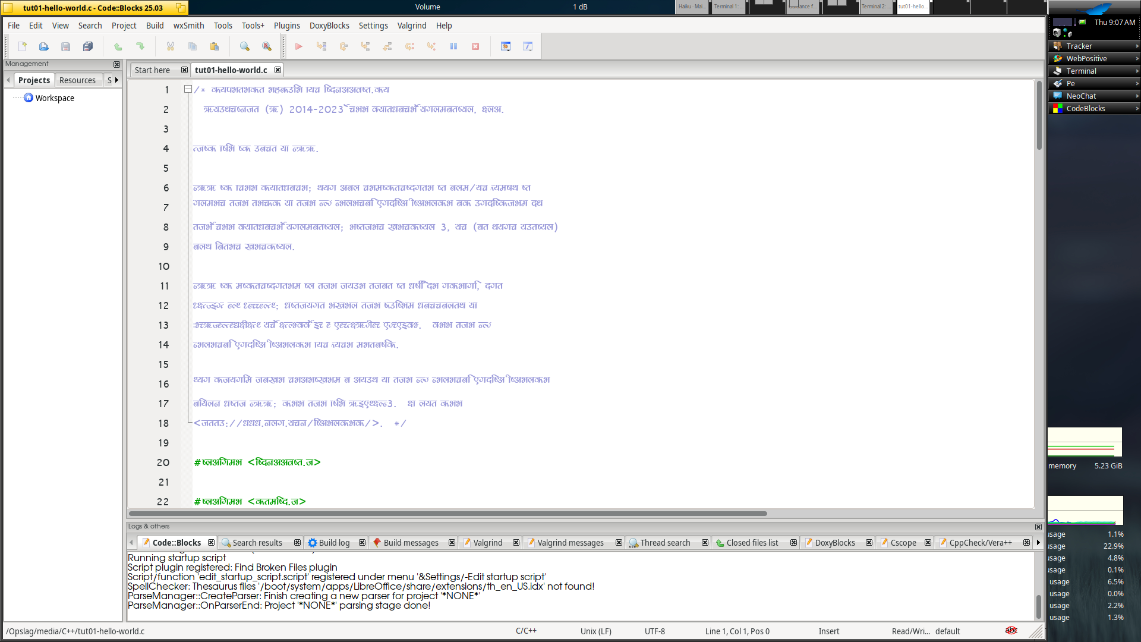Screen dimensions: 1141x642
Task: Open the Build menu
Action: pos(155,26)
